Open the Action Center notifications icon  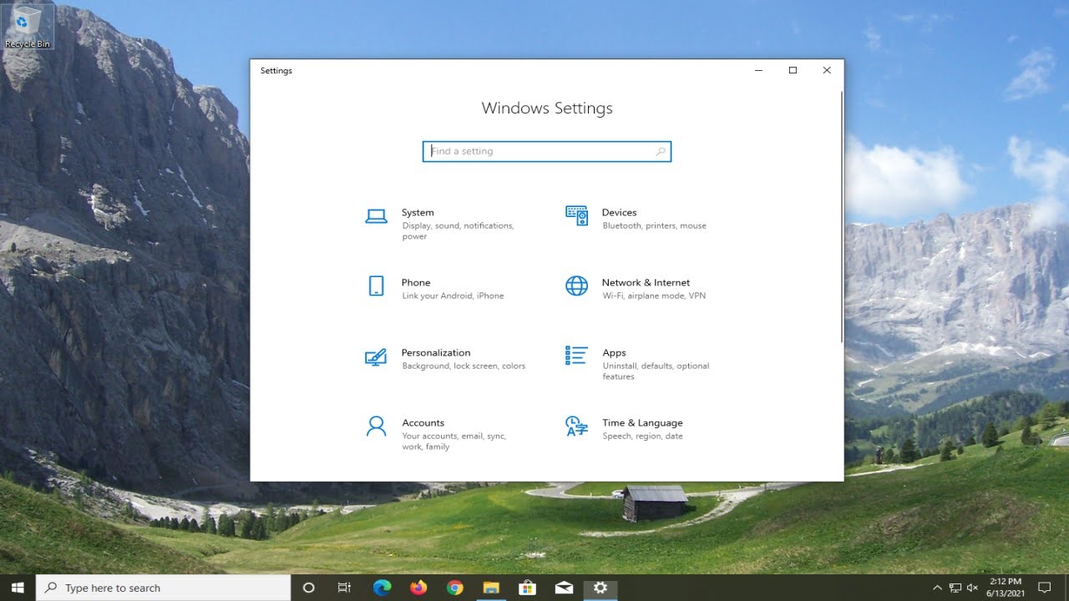[1044, 588]
